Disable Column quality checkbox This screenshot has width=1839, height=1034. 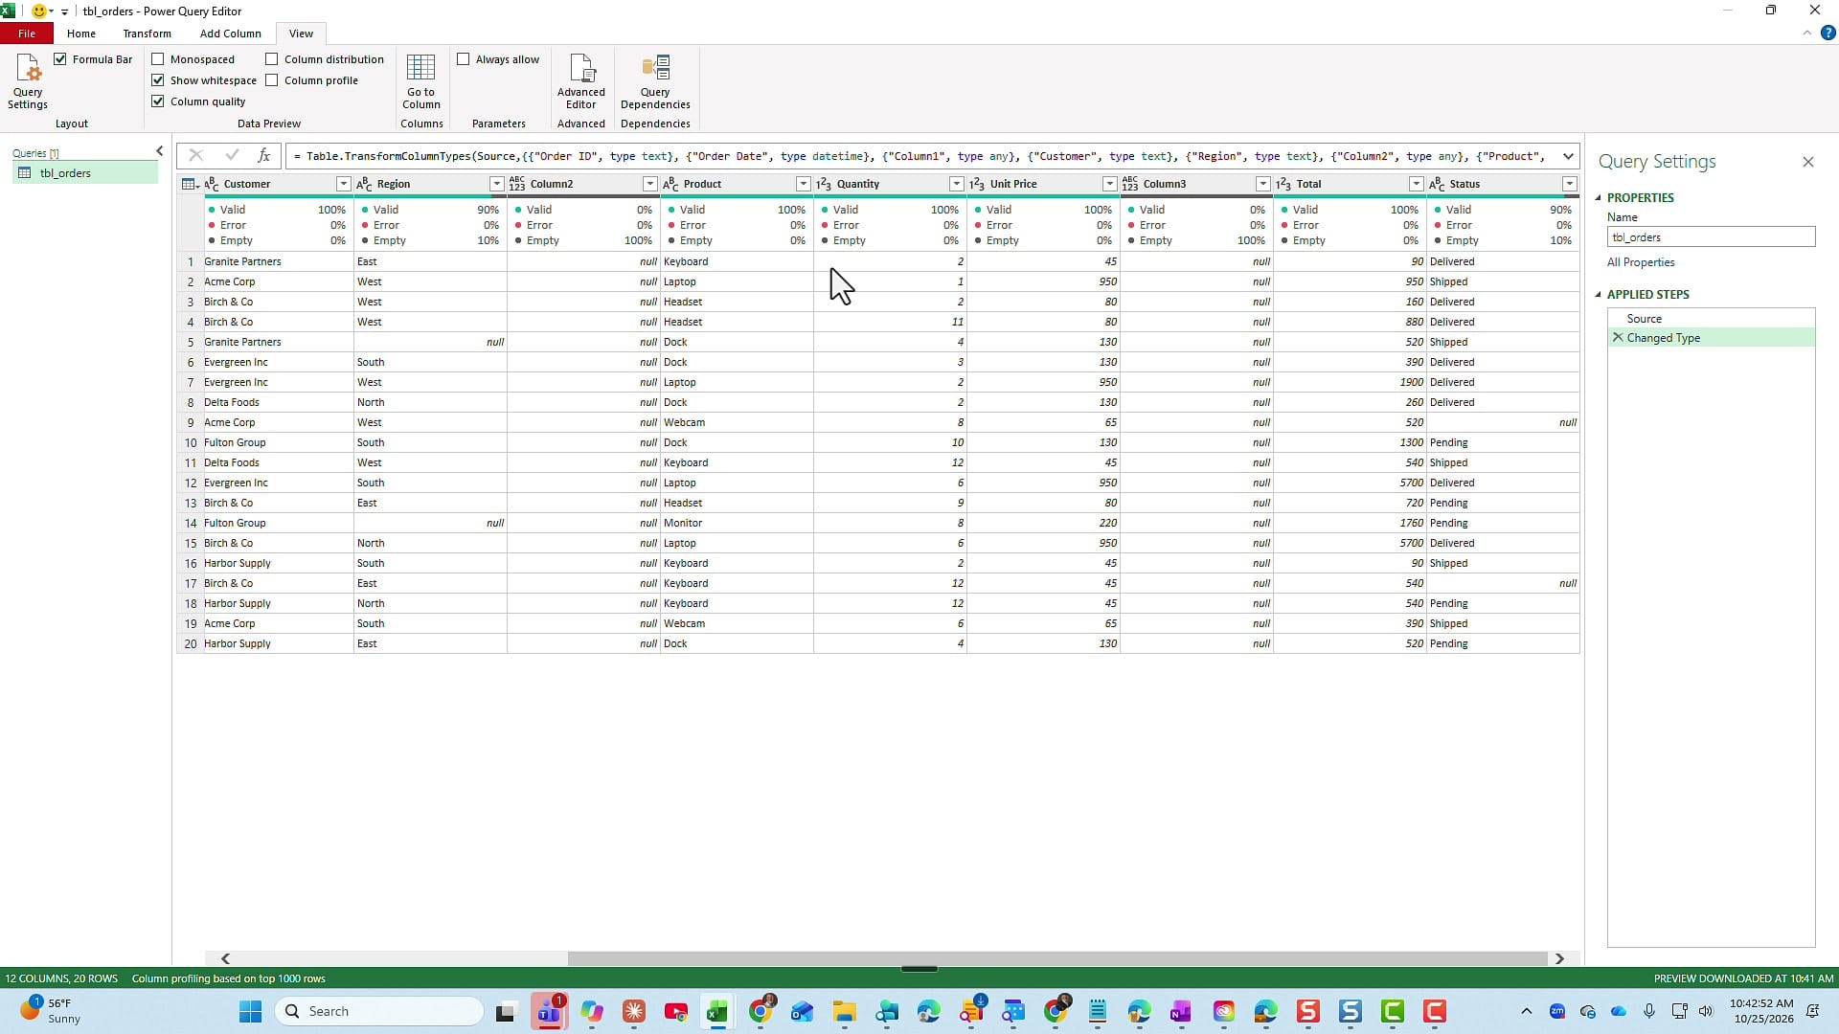(x=158, y=101)
